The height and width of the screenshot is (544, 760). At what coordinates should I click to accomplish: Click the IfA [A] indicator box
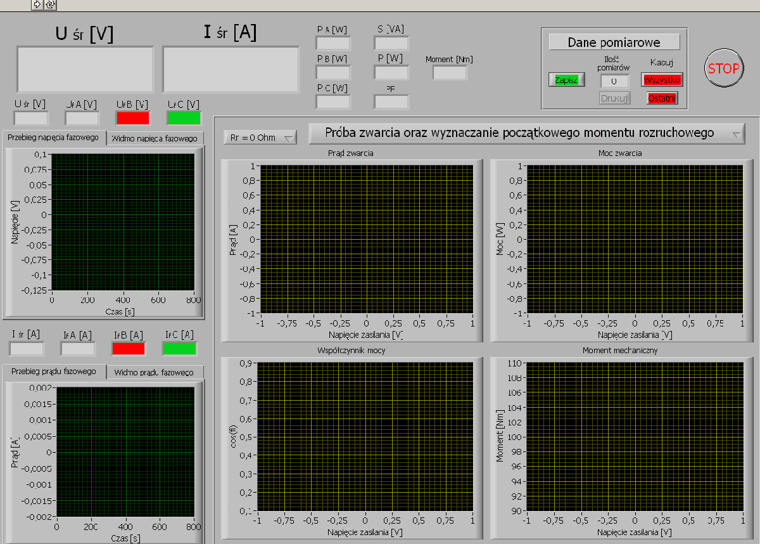point(78,348)
